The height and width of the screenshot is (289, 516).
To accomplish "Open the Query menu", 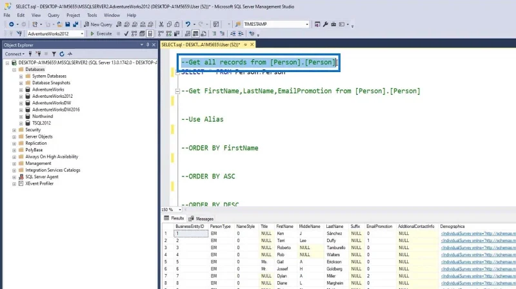I will (54, 15).
